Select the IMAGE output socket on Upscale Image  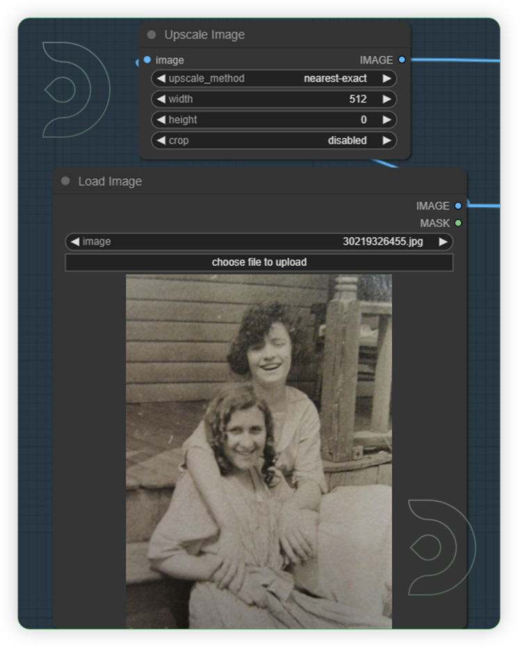pyautogui.click(x=402, y=60)
